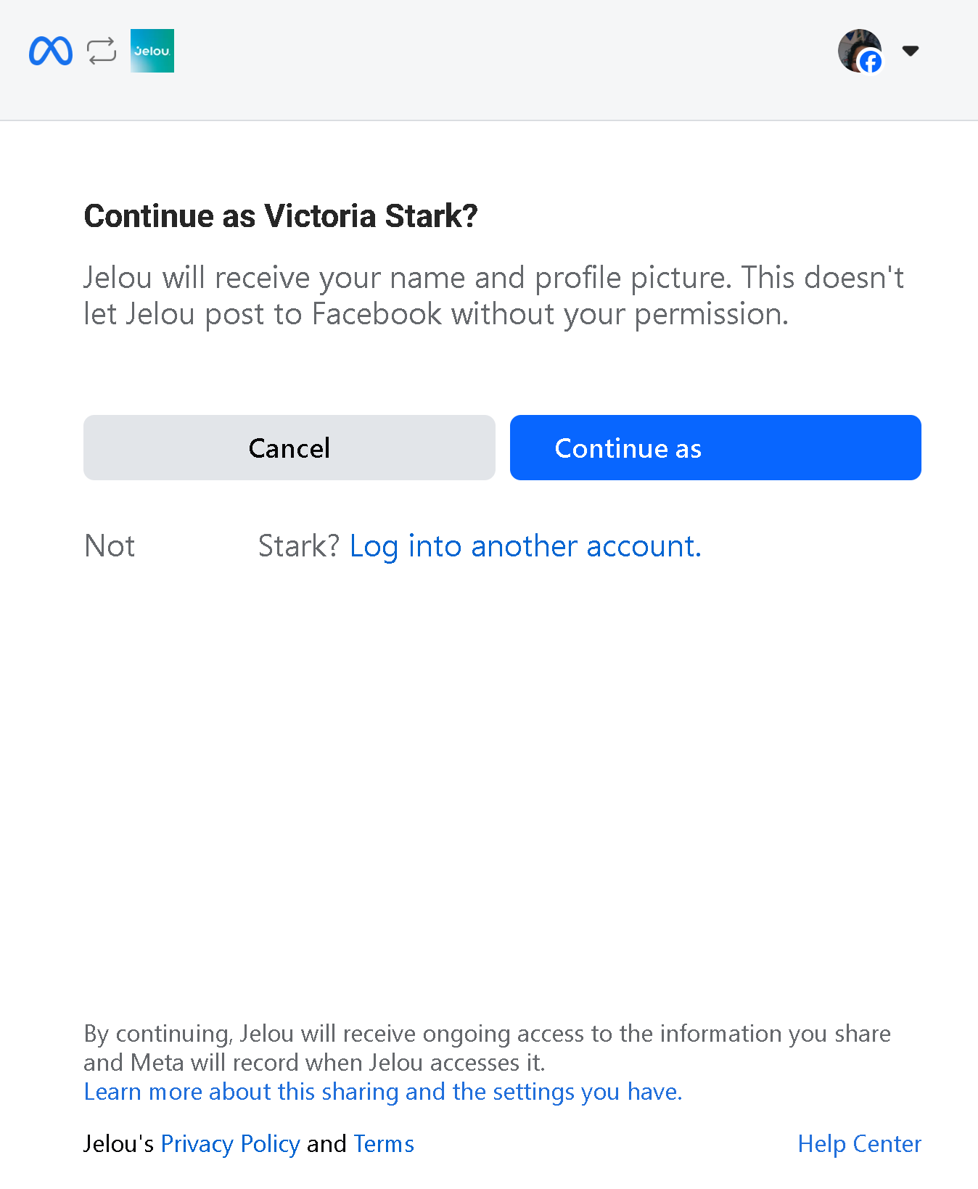The height and width of the screenshot is (1189, 978).
Task: Open the Help Center link
Action: click(860, 1144)
